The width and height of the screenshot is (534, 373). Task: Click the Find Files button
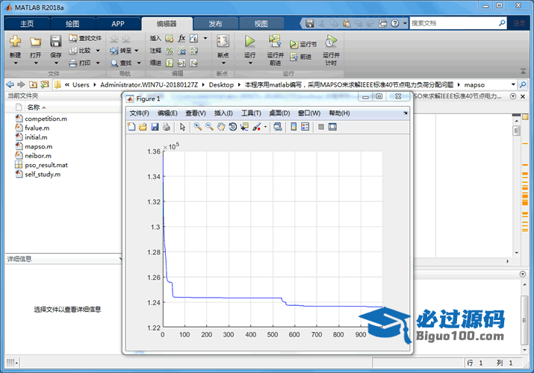tap(85, 38)
